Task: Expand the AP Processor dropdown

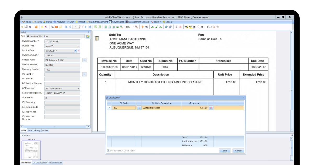Action: [x=78, y=89]
